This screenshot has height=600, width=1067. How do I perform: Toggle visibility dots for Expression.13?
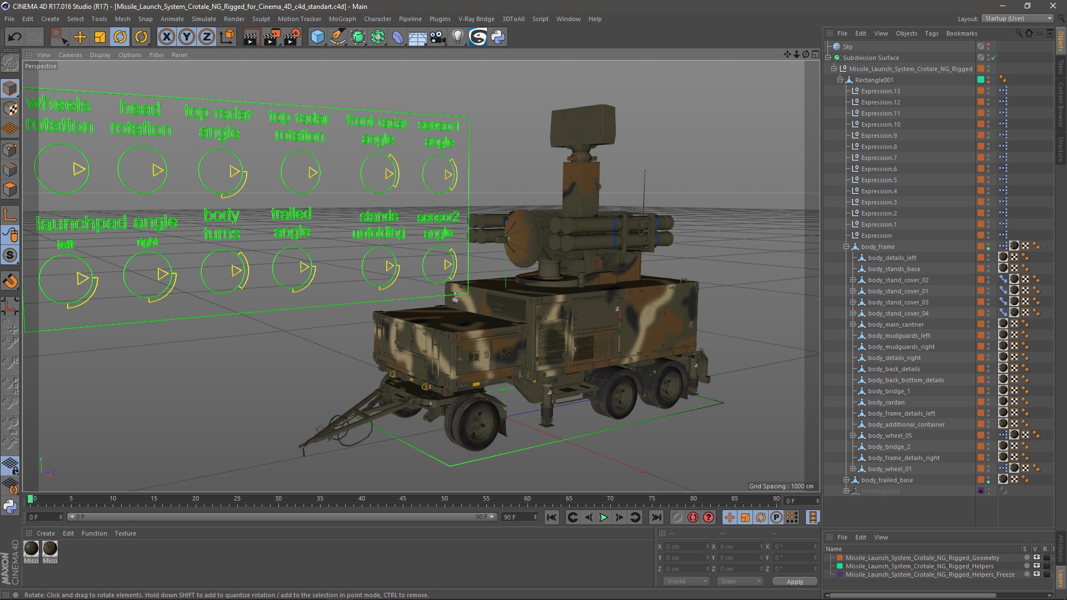pyautogui.click(x=989, y=91)
